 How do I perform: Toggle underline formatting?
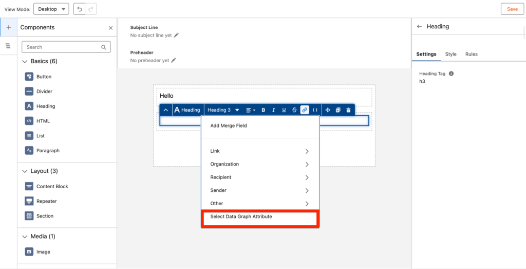click(284, 110)
